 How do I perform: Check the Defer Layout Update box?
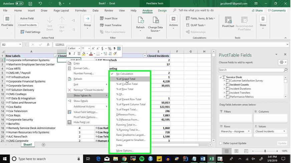coord(221,143)
